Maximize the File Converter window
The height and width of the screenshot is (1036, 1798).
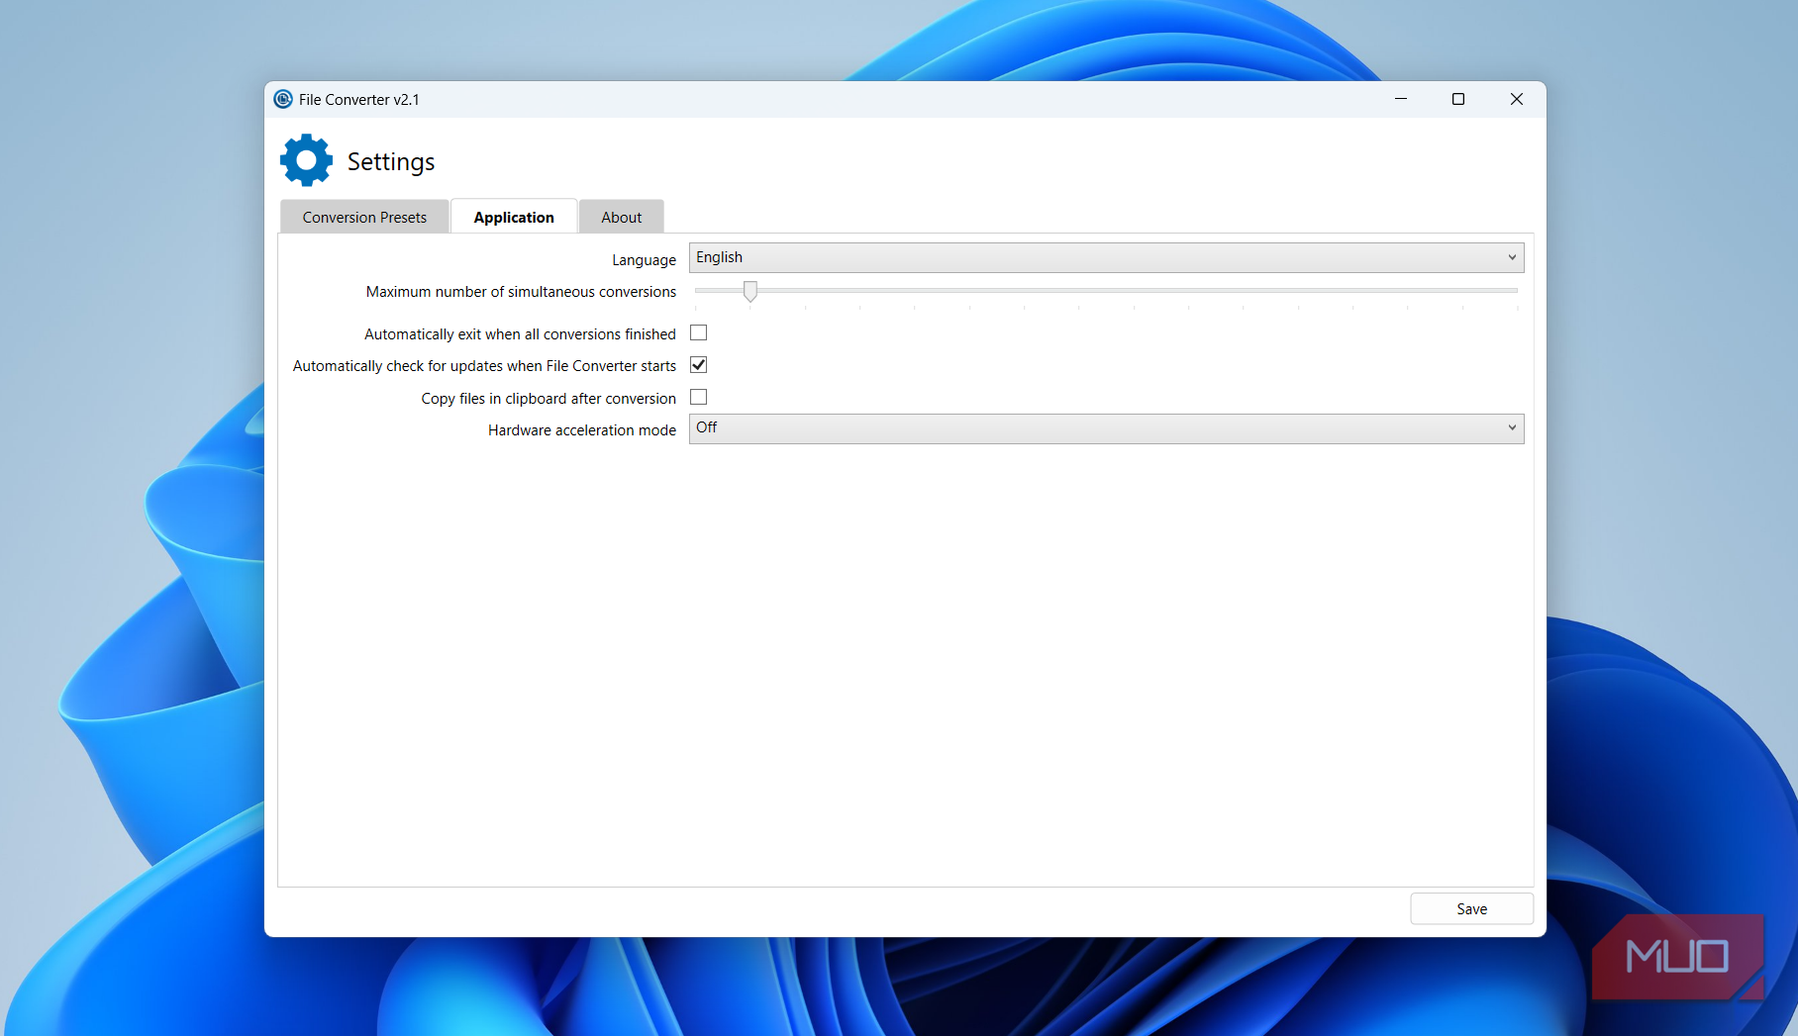[x=1458, y=99]
